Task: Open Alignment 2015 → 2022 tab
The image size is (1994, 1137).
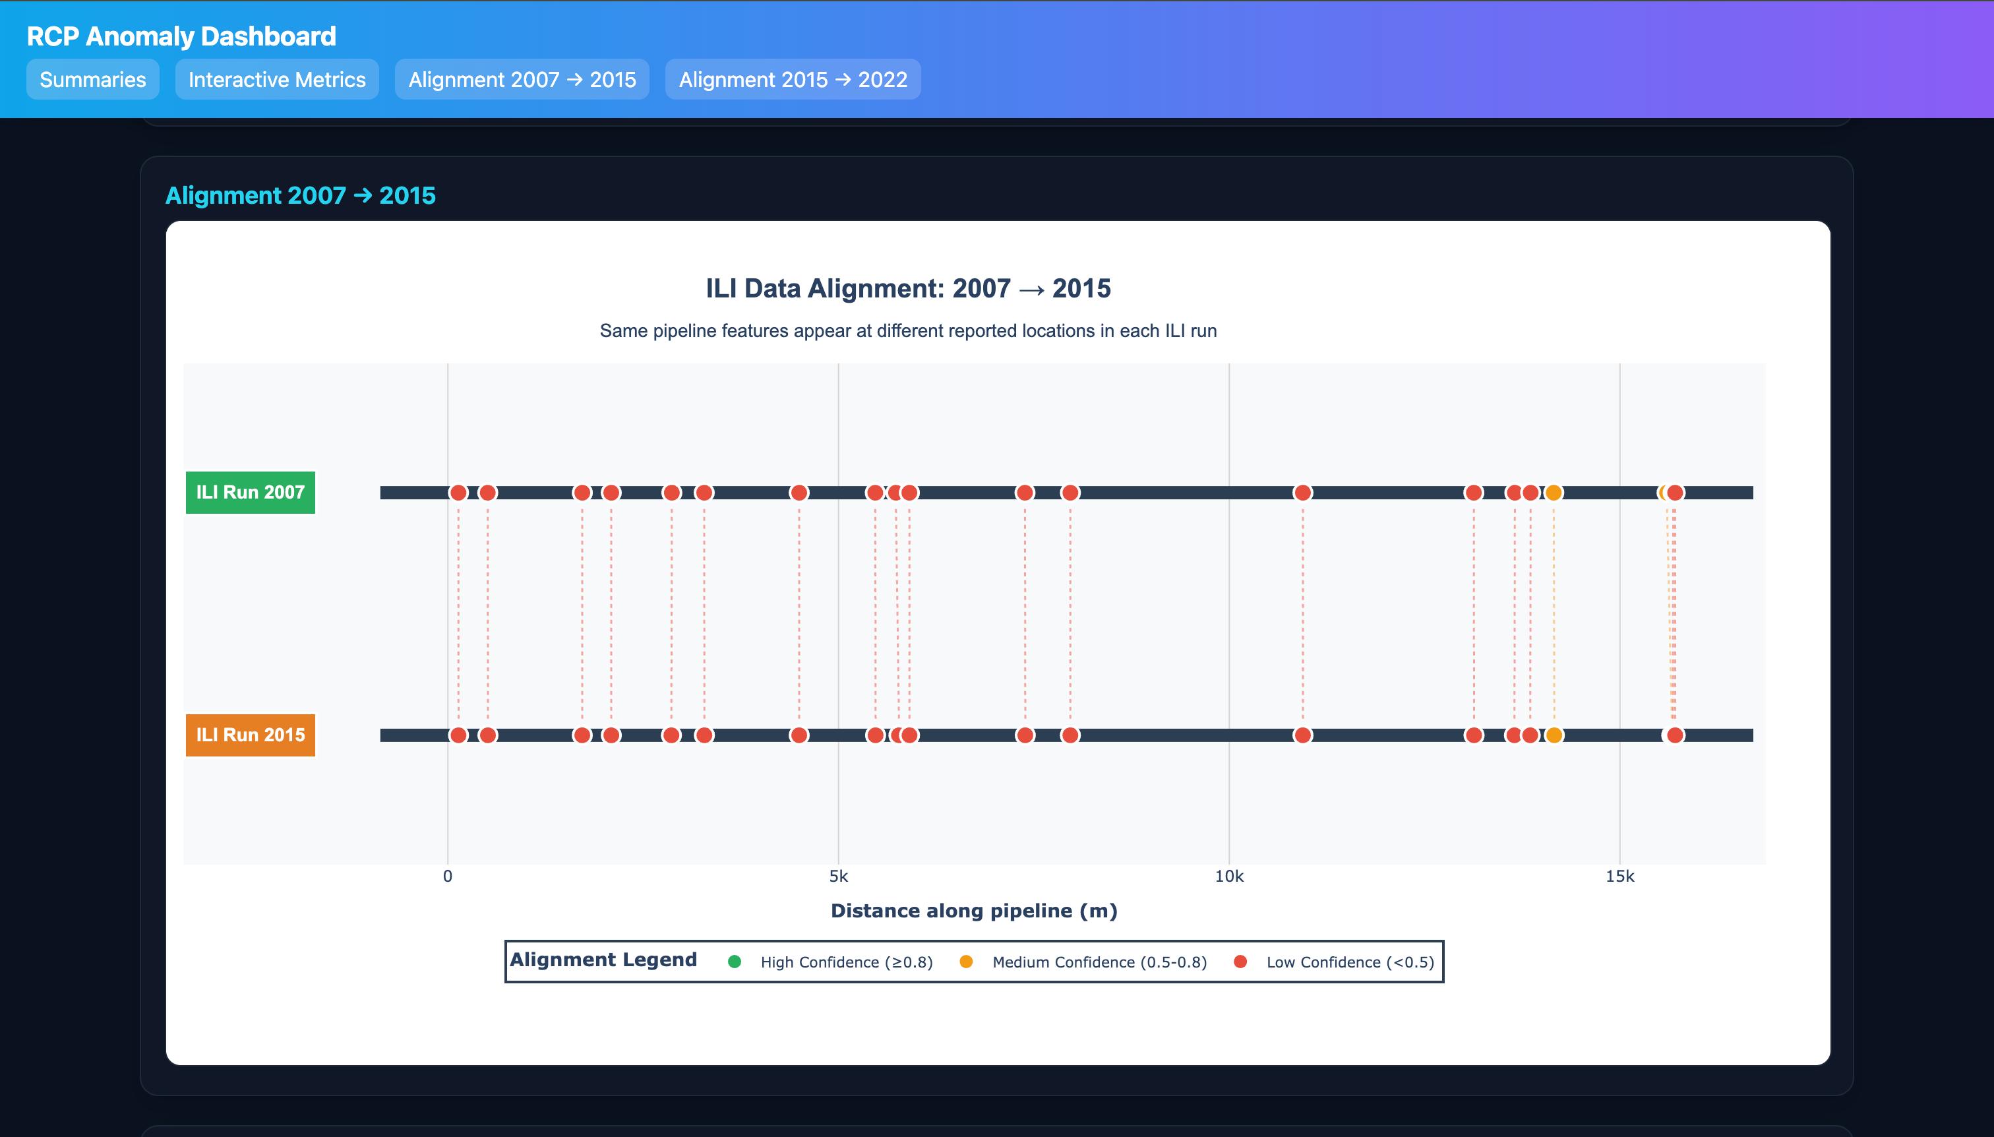Action: coord(793,80)
